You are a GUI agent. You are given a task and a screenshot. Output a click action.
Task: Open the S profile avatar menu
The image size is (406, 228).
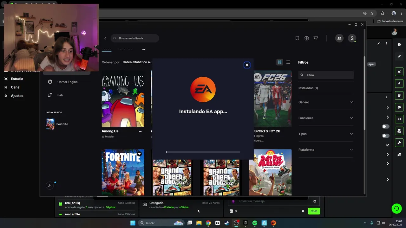click(x=352, y=38)
